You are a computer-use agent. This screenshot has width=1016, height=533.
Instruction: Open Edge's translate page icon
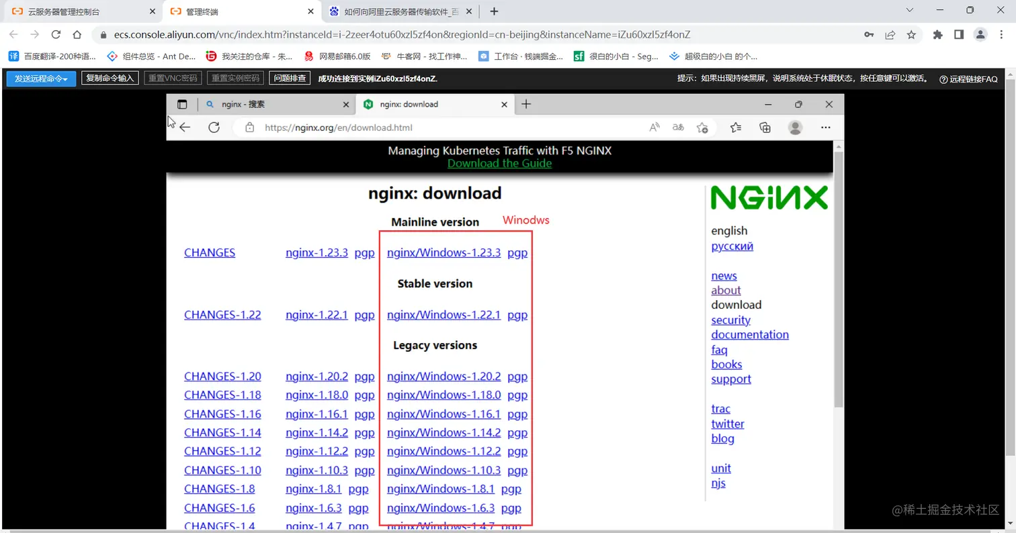pyautogui.click(x=679, y=127)
